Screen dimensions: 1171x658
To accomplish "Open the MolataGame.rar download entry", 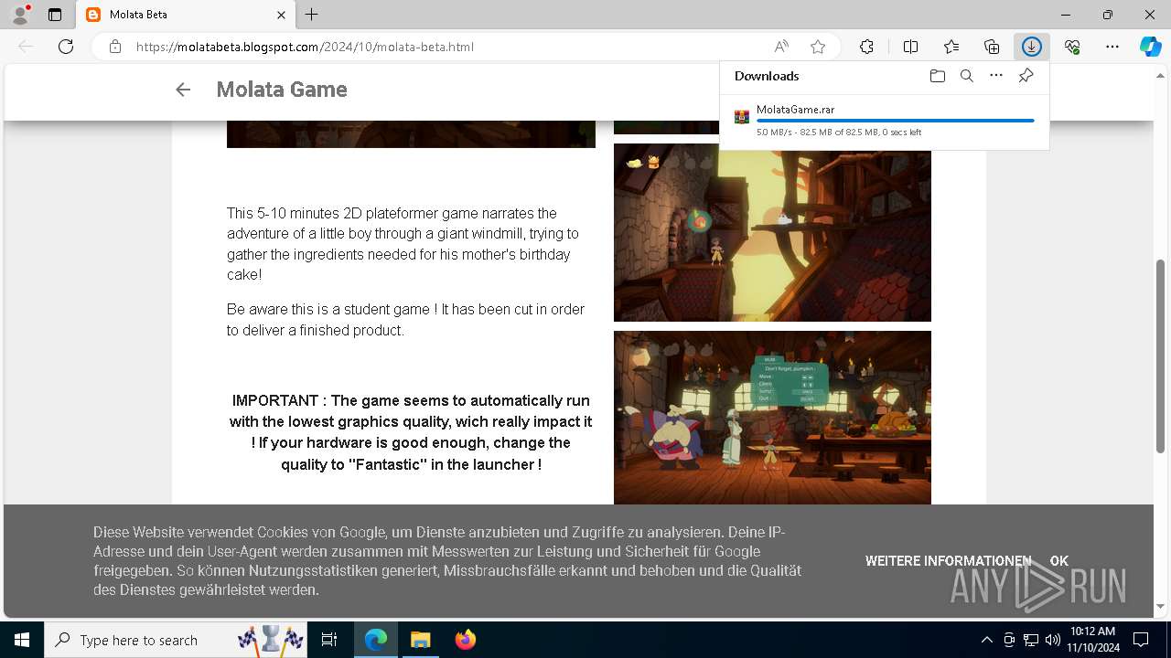I will tap(884, 120).
